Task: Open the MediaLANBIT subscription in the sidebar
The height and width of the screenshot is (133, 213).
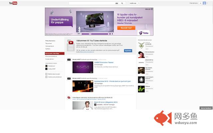Action: (x=52, y=69)
